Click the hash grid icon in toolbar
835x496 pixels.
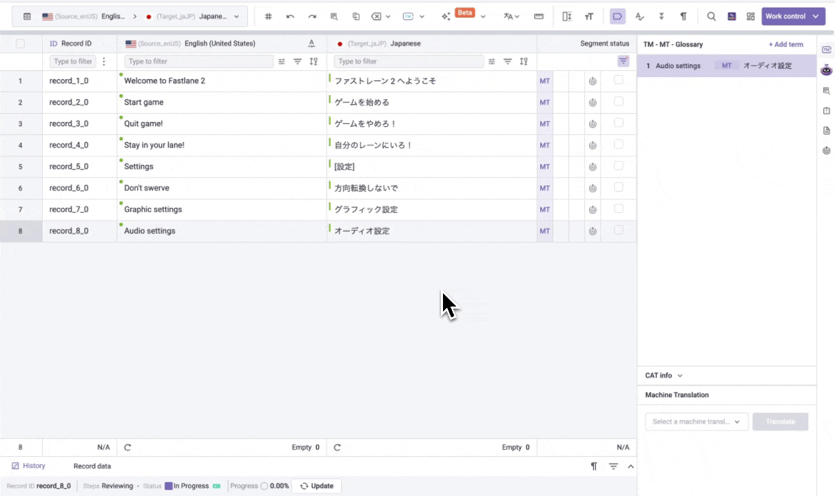tap(269, 17)
